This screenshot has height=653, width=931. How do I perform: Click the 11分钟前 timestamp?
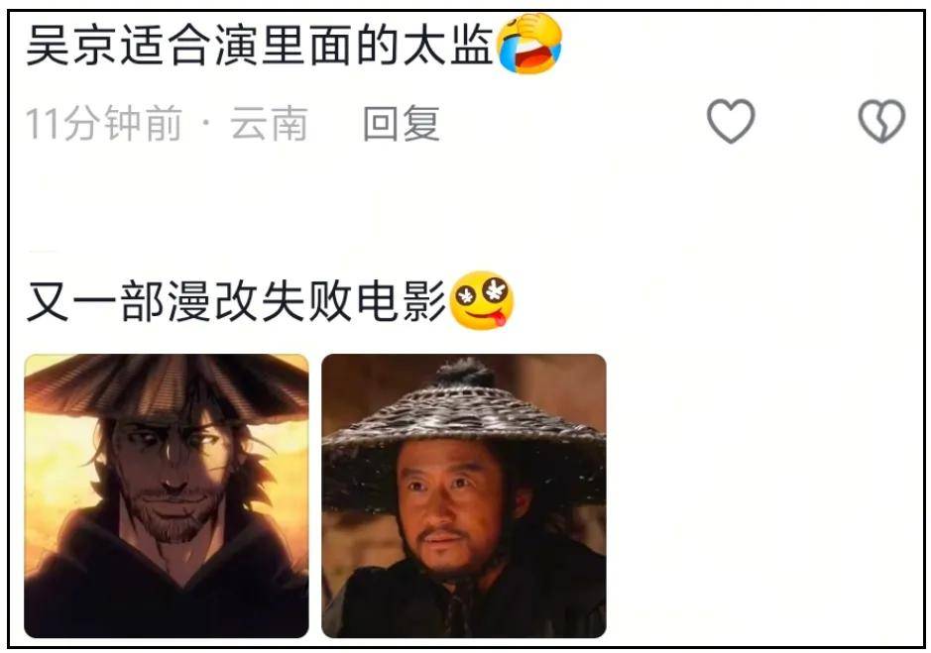[x=104, y=124]
